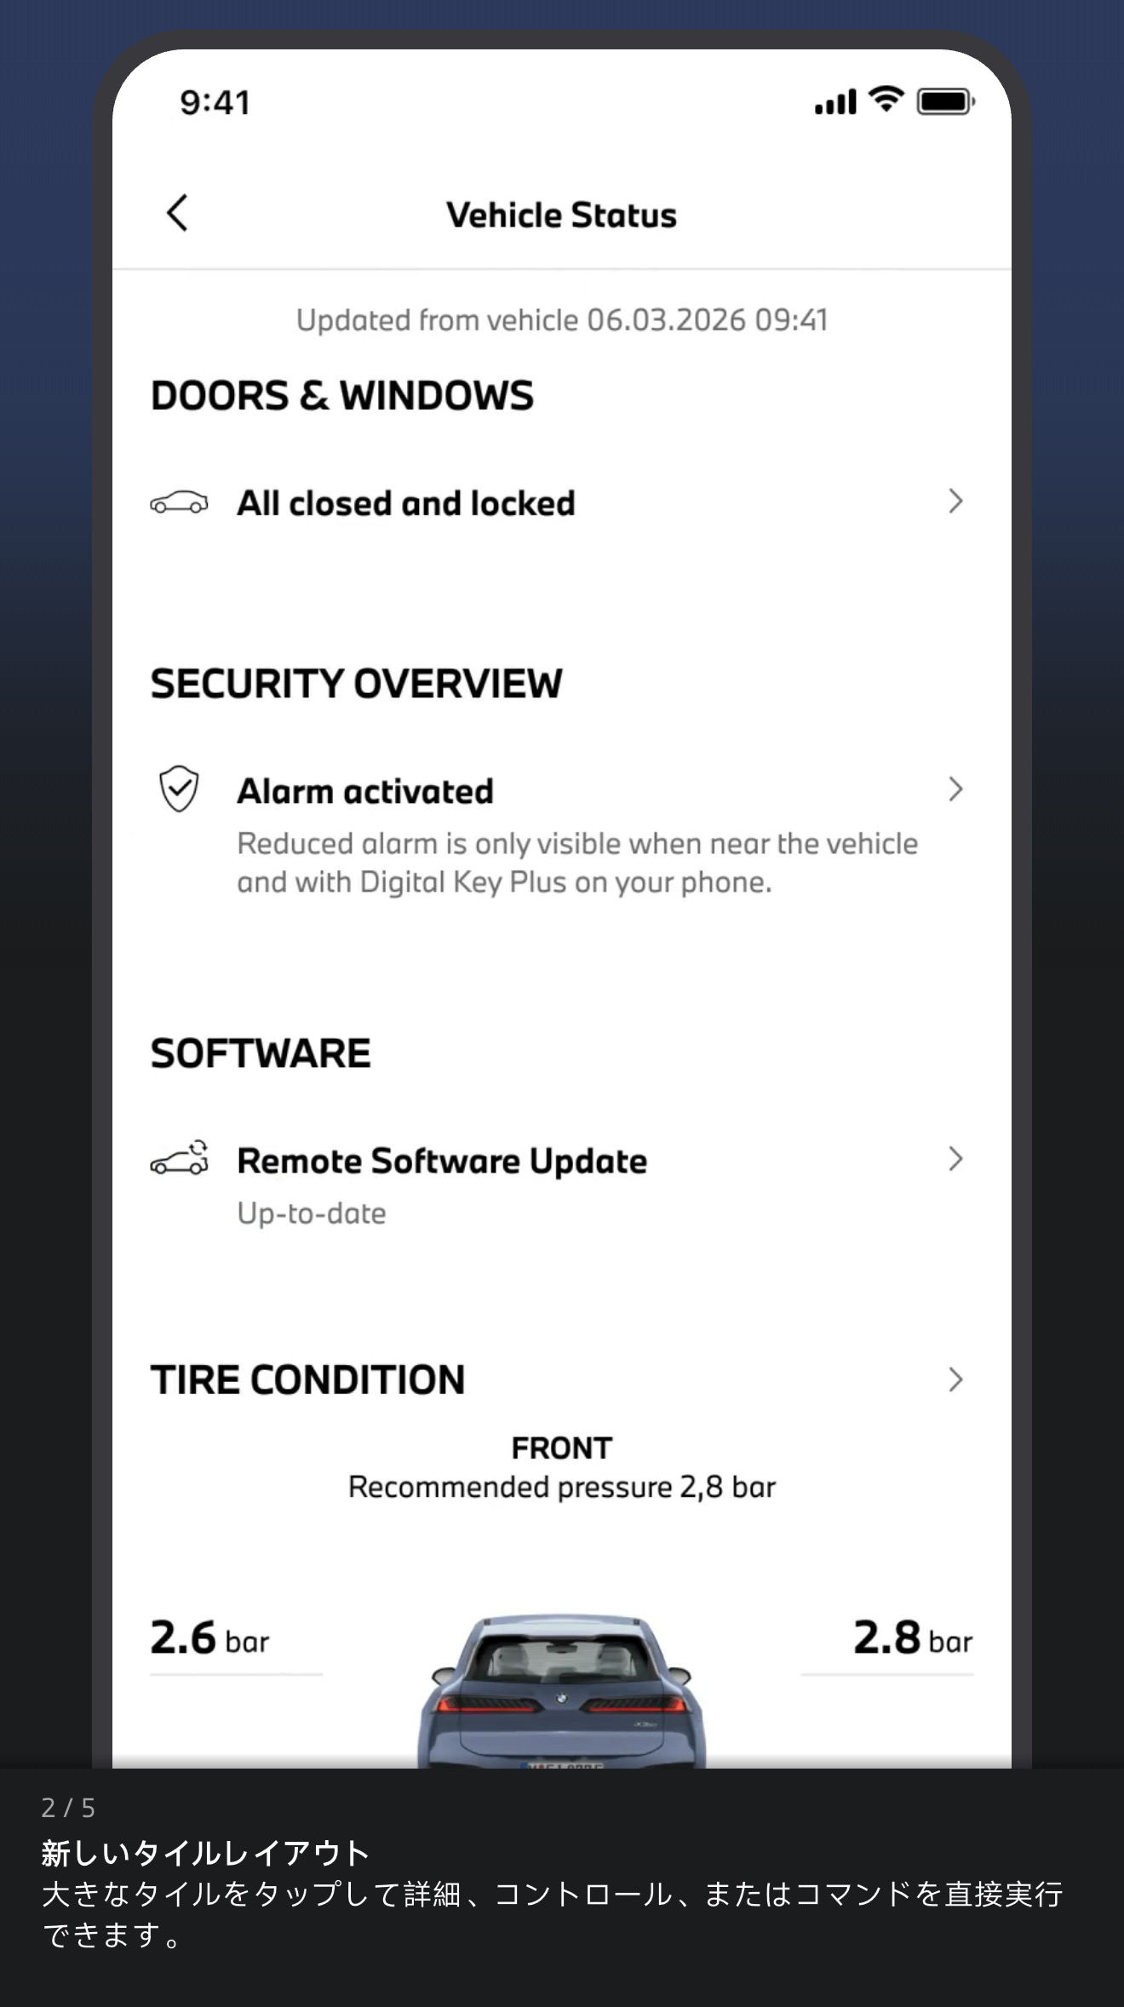Tap the cellular signal bars icon

(x=835, y=102)
